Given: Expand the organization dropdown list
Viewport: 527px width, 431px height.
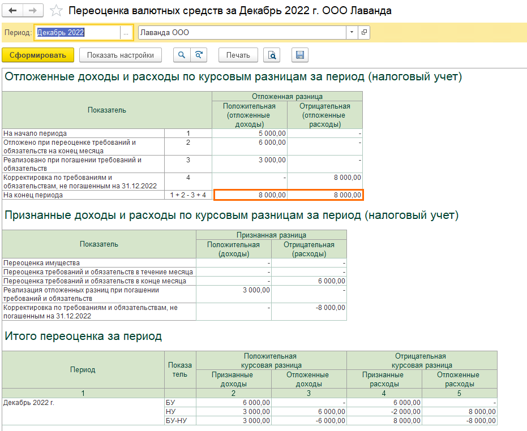Looking at the screenshot, I should pos(352,33).
